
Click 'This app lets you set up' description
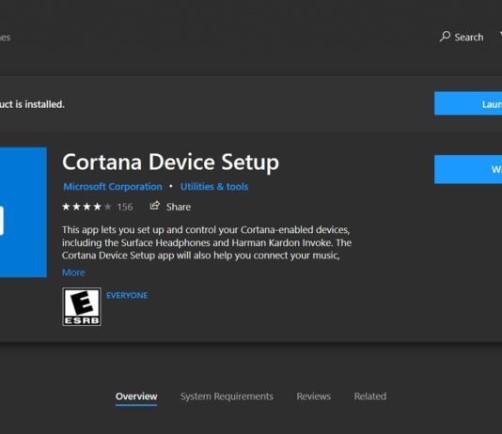click(x=207, y=242)
